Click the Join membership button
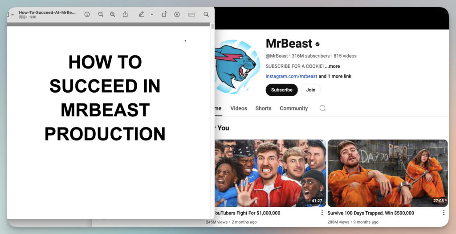The width and height of the screenshot is (456, 234). [x=310, y=90]
